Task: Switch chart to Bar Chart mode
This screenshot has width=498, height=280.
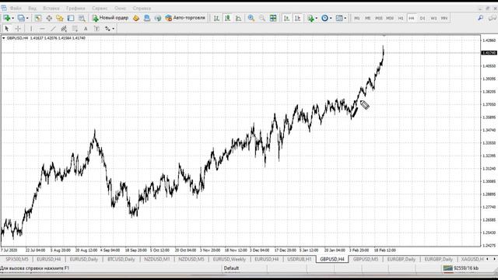Action: (216, 18)
